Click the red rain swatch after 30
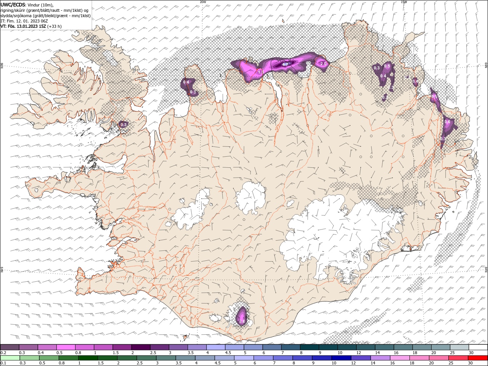The height and width of the screenshot is (366, 488). (478, 358)
